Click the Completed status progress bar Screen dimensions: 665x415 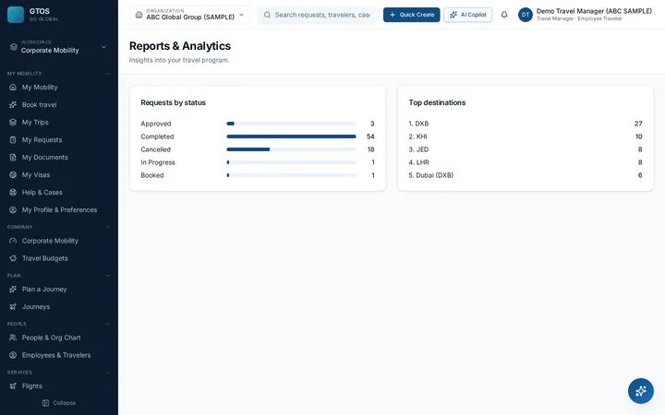click(x=291, y=136)
